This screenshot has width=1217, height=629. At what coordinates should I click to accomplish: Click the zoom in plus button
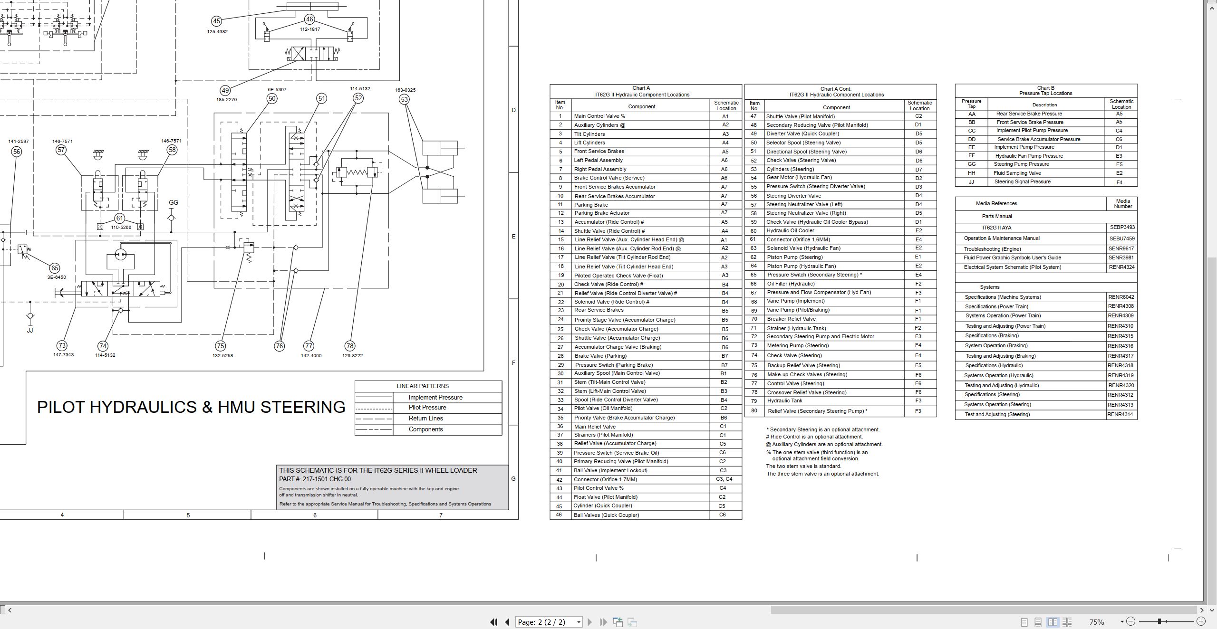click(x=1201, y=621)
